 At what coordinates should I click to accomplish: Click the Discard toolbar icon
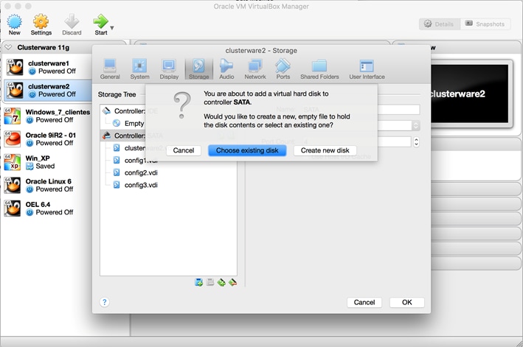[x=72, y=24]
